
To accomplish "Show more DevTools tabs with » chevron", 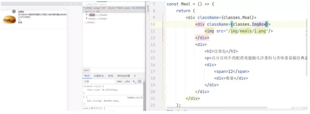I will click(x=135, y=76).
